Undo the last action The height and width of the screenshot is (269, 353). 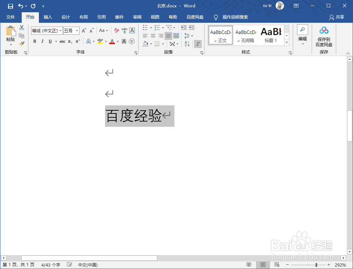[20, 6]
